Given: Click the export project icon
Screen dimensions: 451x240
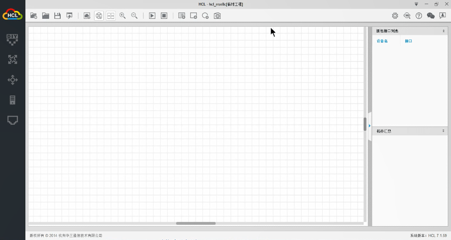Looking at the screenshot, I should 69,16.
